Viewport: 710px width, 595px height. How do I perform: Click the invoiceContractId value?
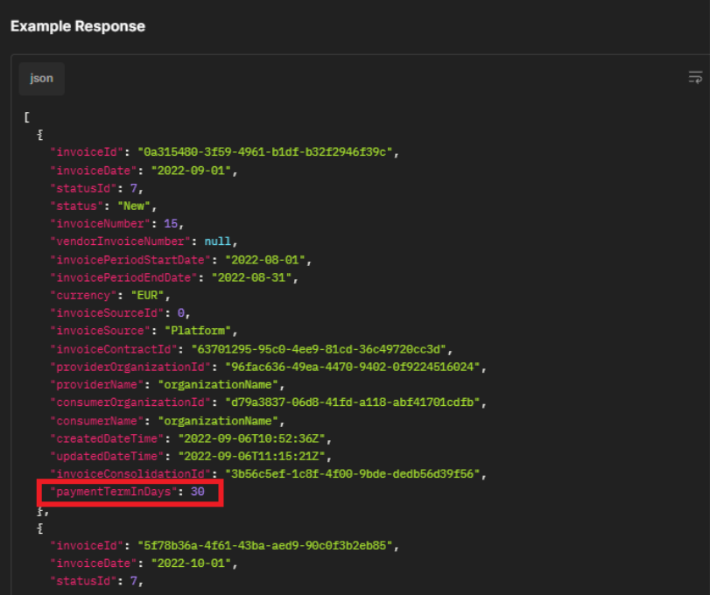(x=319, y=349)
